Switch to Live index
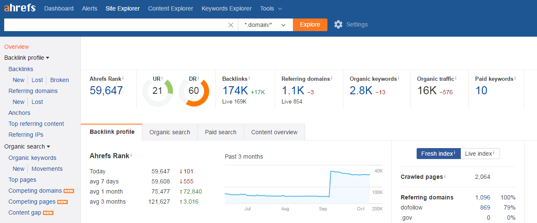The width and height of the screenshot is (537, 223). [x=480, y=154]
